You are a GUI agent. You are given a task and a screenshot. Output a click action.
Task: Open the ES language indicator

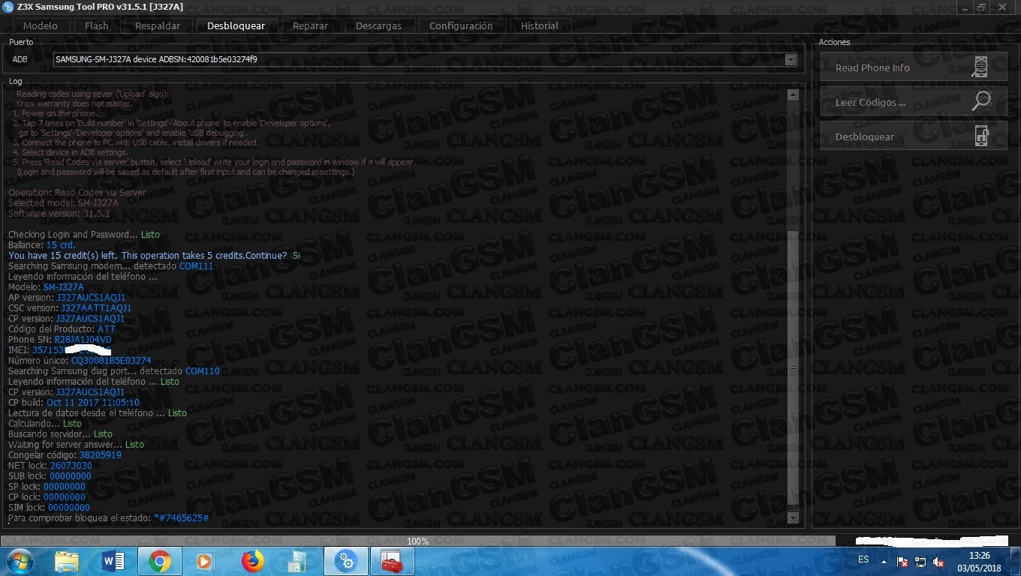point(863,559)
